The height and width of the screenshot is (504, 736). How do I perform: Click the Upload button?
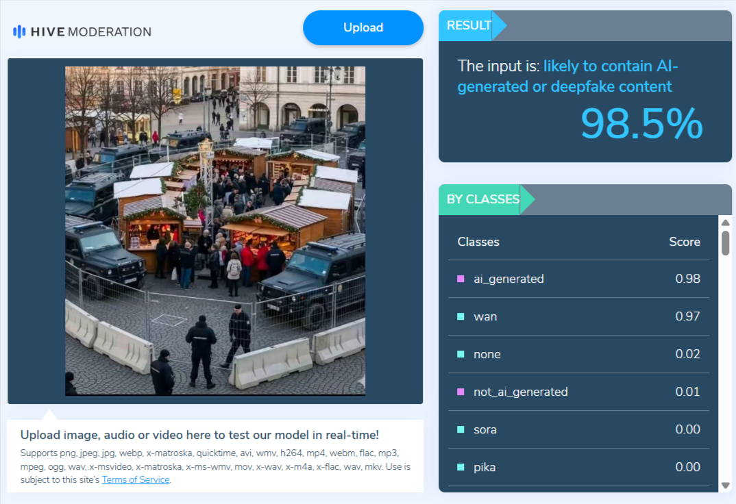click(363, 27)
